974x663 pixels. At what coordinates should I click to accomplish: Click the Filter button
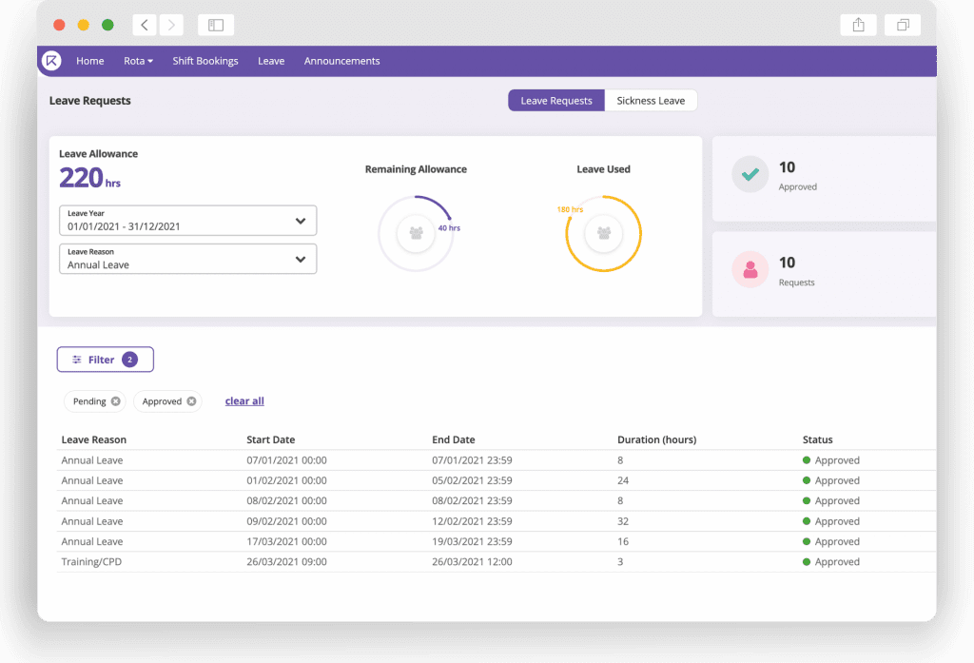click(x=105, y=360)
